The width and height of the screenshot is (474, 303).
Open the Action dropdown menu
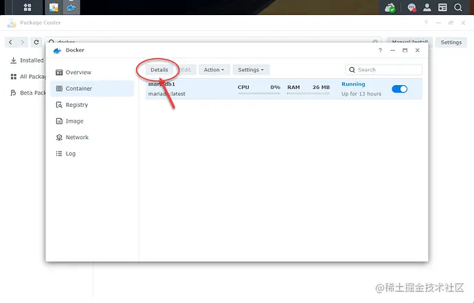click(x=214, y=70)
